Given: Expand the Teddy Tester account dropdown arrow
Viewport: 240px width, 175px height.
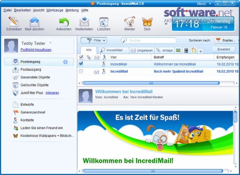Looking at the screenshot, I should [x=50, y=43].
